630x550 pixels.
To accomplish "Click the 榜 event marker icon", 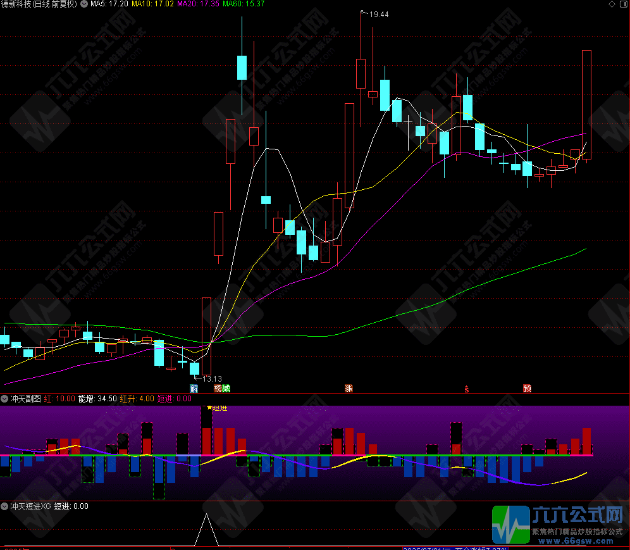I will coord(218,389).
